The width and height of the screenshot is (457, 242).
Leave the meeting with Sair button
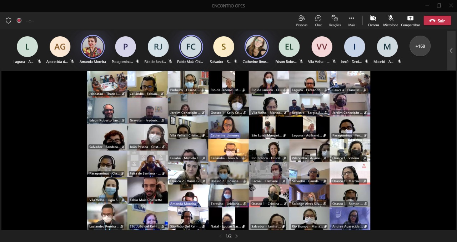437,21
